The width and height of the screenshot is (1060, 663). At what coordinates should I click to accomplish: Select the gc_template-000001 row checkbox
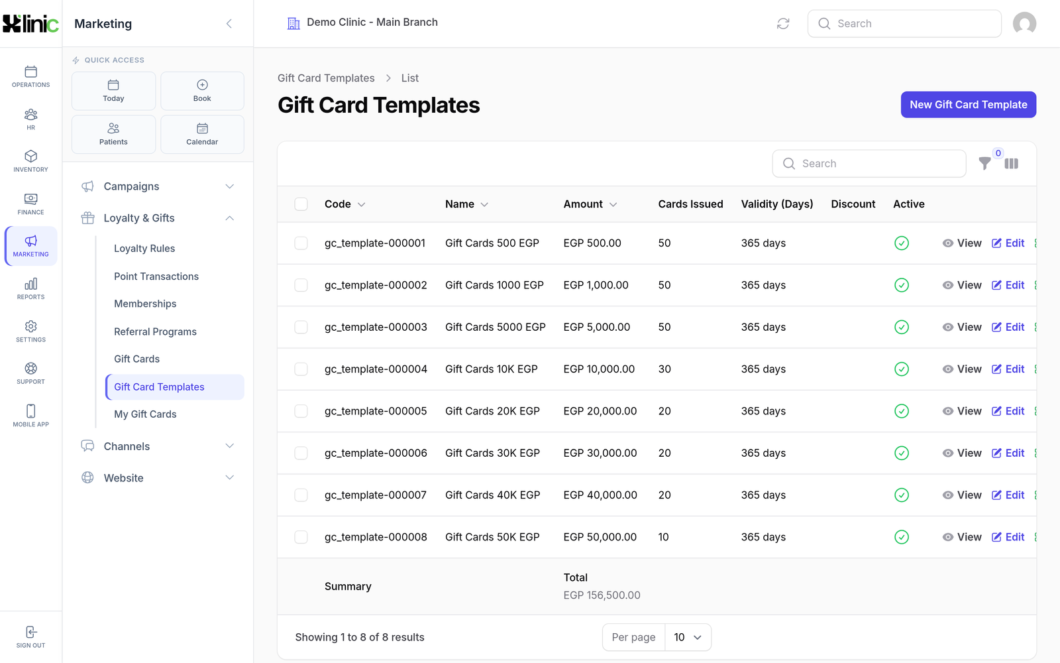pos(301,243)
